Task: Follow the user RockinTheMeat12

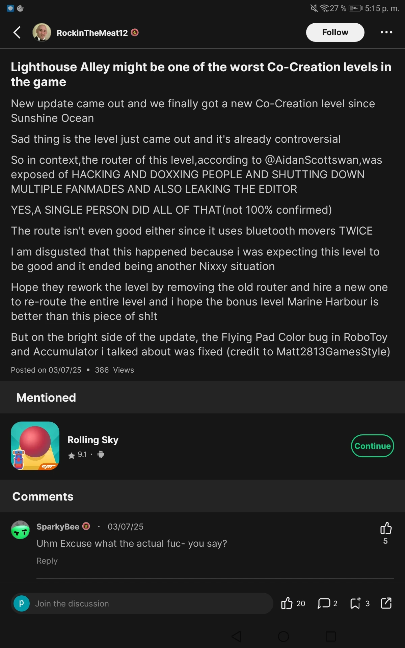Action: coord(334,32)
